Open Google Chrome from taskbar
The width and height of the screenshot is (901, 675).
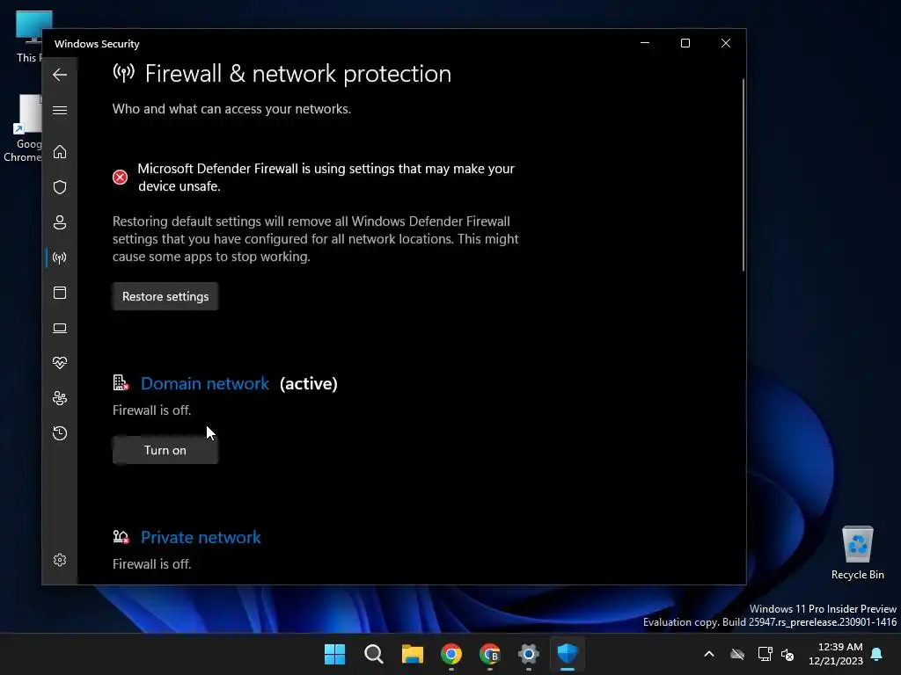[451, 654]
